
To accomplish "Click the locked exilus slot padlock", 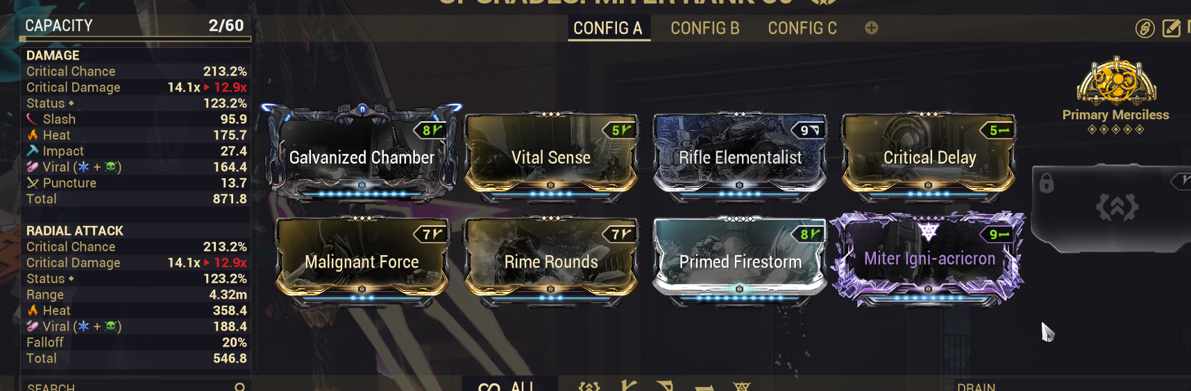I will [x=1046, y=183].
